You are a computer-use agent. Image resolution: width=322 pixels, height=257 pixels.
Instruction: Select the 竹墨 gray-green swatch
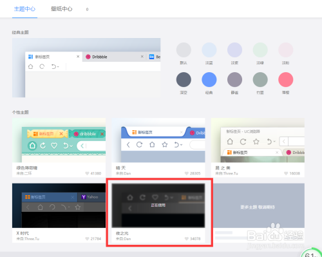coord(260,80)
